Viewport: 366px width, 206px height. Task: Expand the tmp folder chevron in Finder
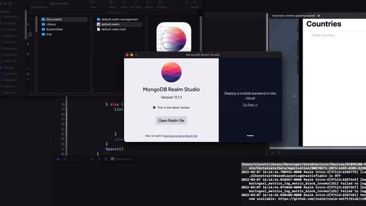point(86,34)
